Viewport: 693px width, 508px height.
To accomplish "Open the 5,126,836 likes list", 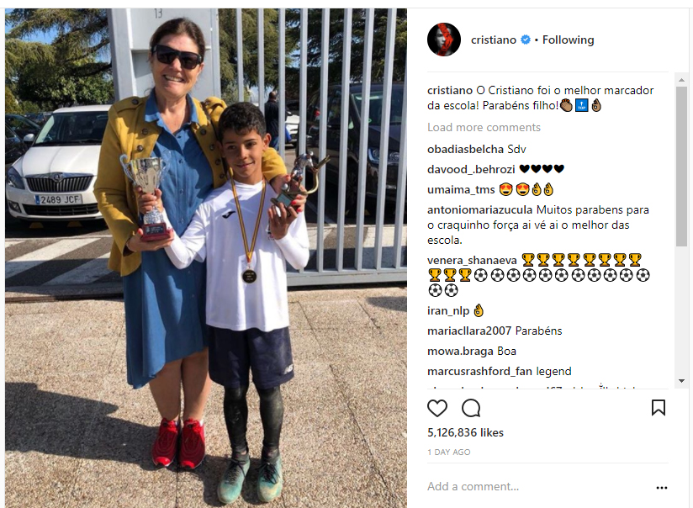I will [465, 432].
